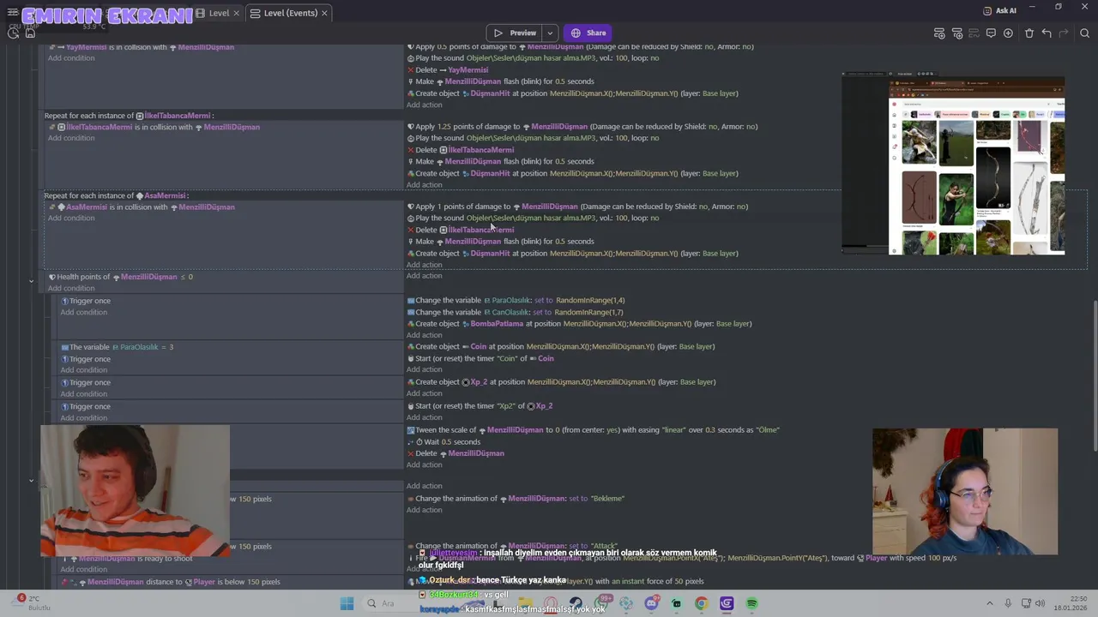The height and width of the screenshot is (617, 1098).
Task: Collapse the event group below the Delete MenzilliDüşman action
Action: tap(31, 480)
